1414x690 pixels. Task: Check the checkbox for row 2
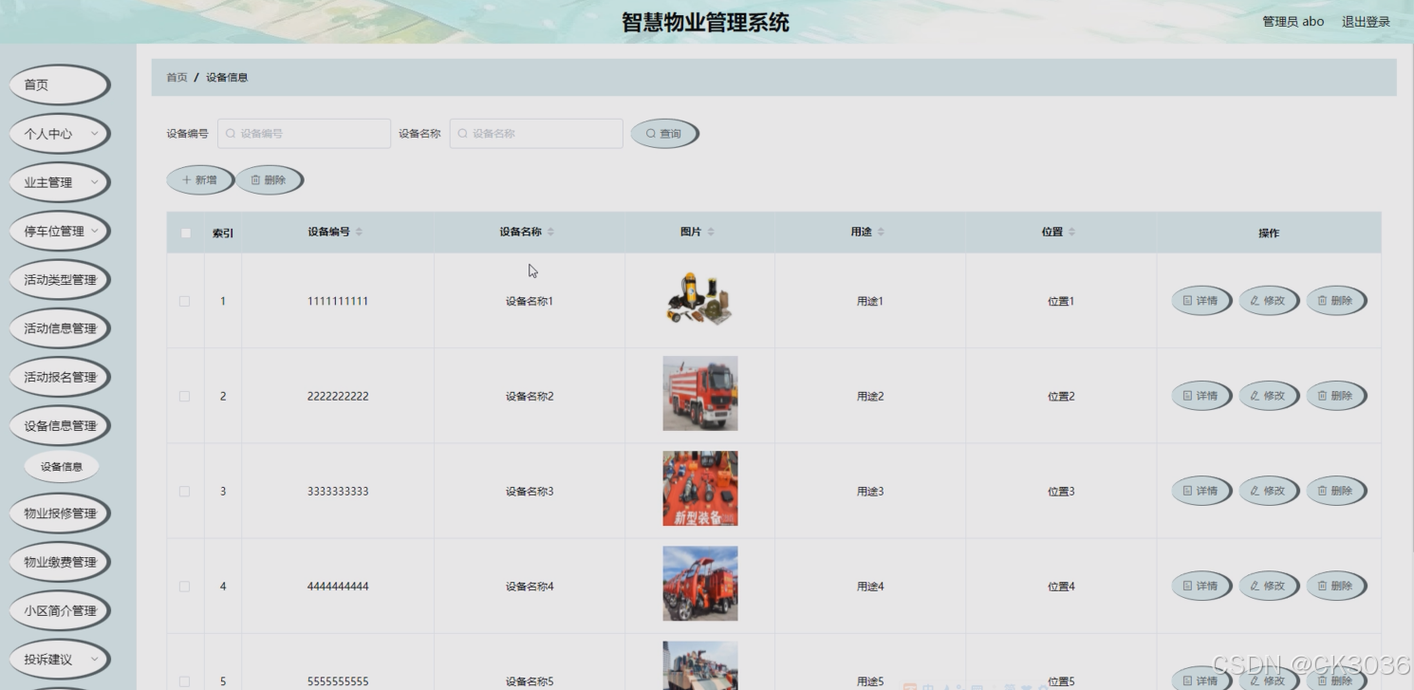(x=185, y=396)
